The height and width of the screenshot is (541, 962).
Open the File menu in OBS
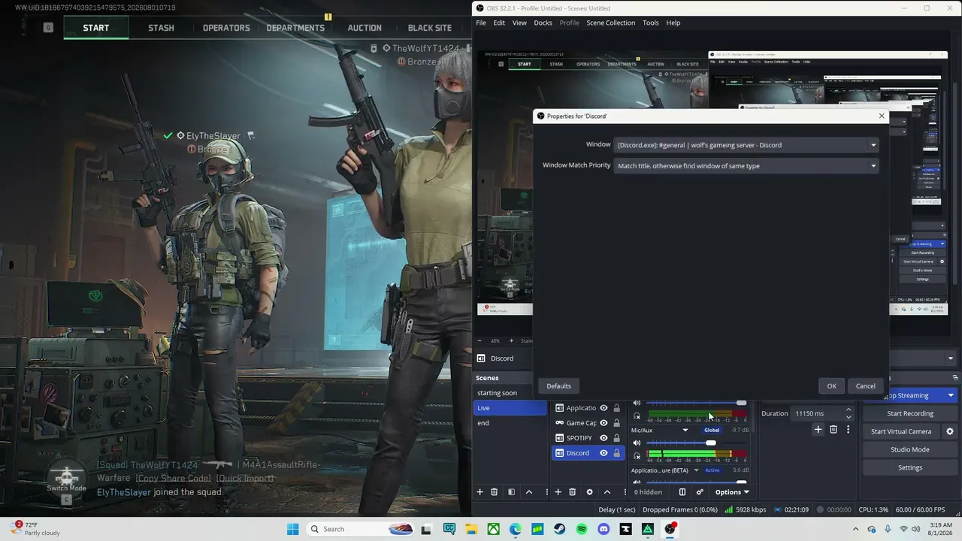pos(481,23)
